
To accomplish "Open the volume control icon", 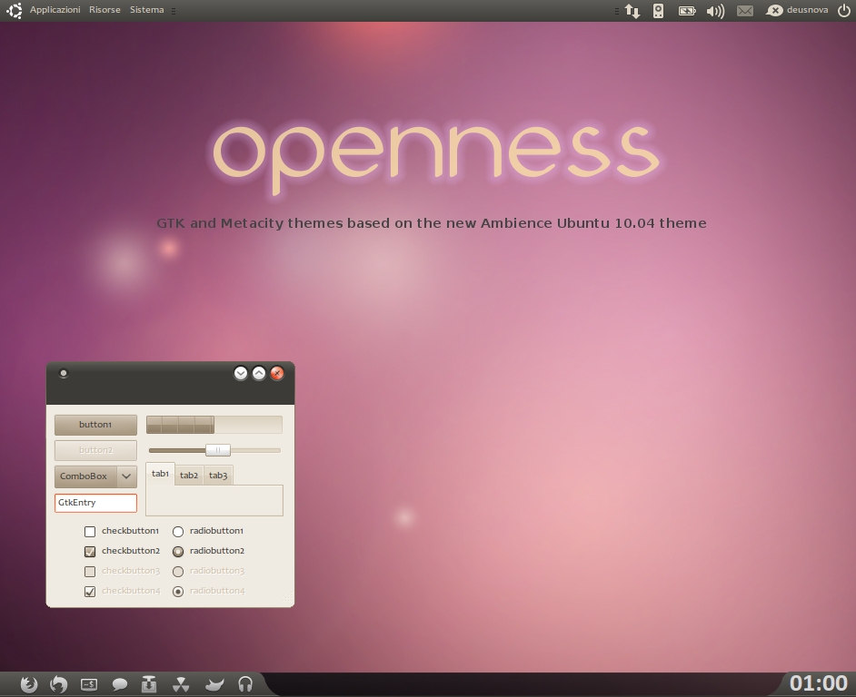I will (715, 11).
